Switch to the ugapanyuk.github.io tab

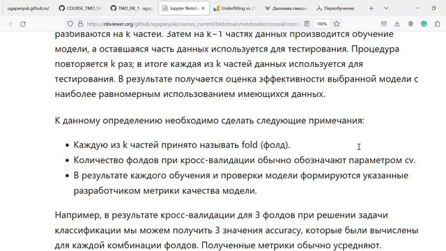coord(28,8)
